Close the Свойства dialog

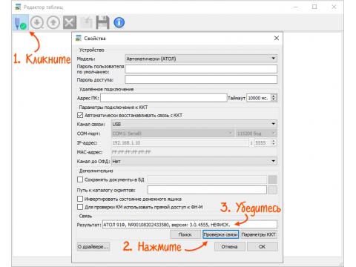[277, 38]
